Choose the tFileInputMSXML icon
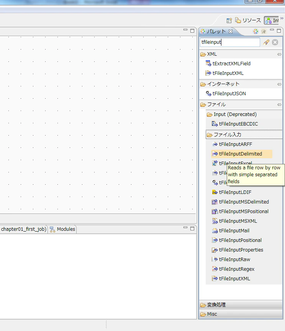285x331 pixels. point(215,221)
